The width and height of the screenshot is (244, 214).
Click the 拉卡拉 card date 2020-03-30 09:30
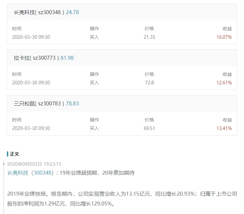point(31,83)
